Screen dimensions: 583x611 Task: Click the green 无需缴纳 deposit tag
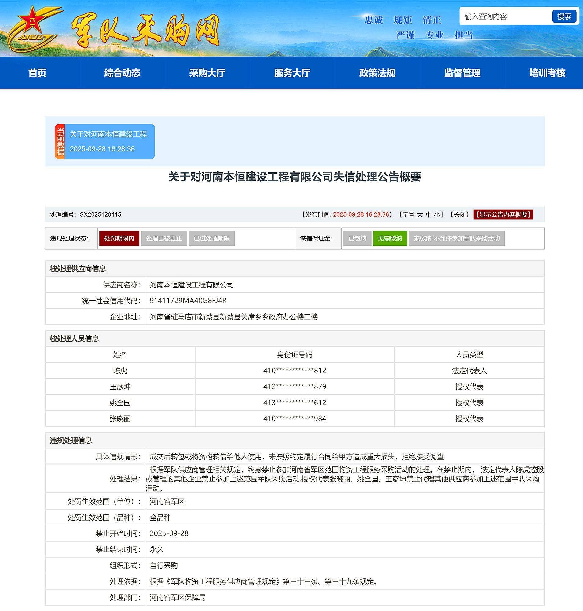390,238
